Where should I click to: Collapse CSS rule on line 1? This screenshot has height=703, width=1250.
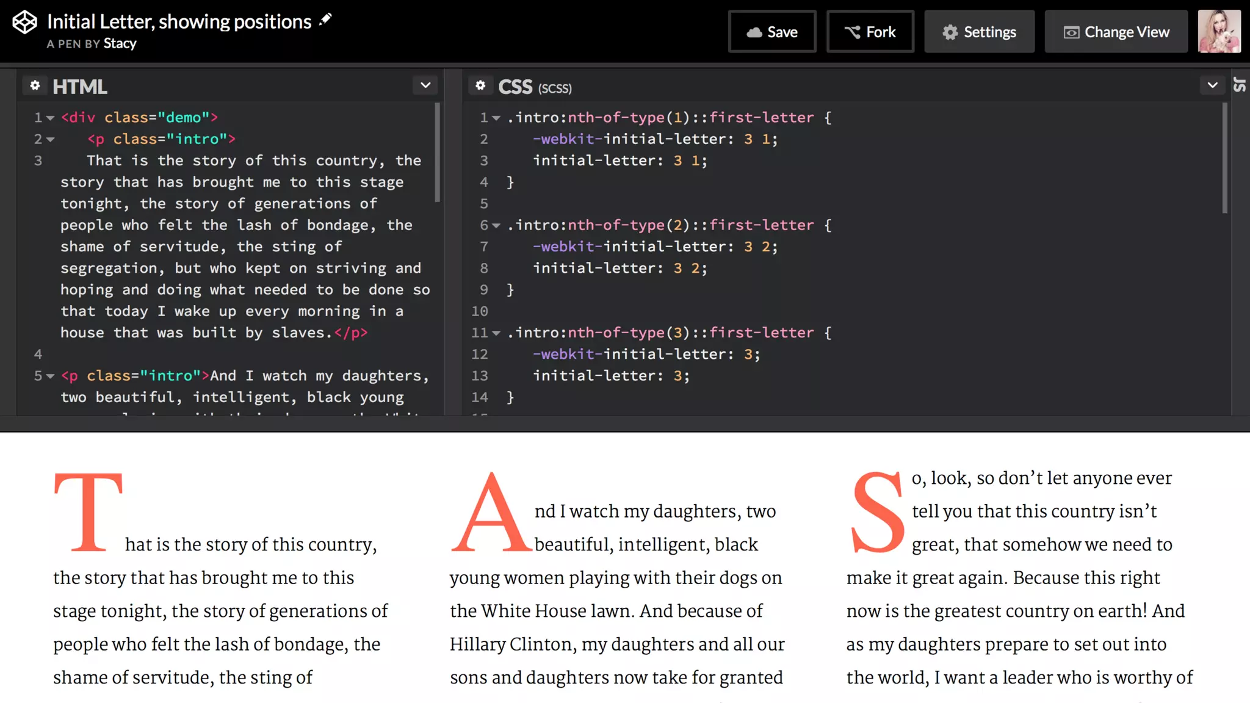click(x=496, y=118)
